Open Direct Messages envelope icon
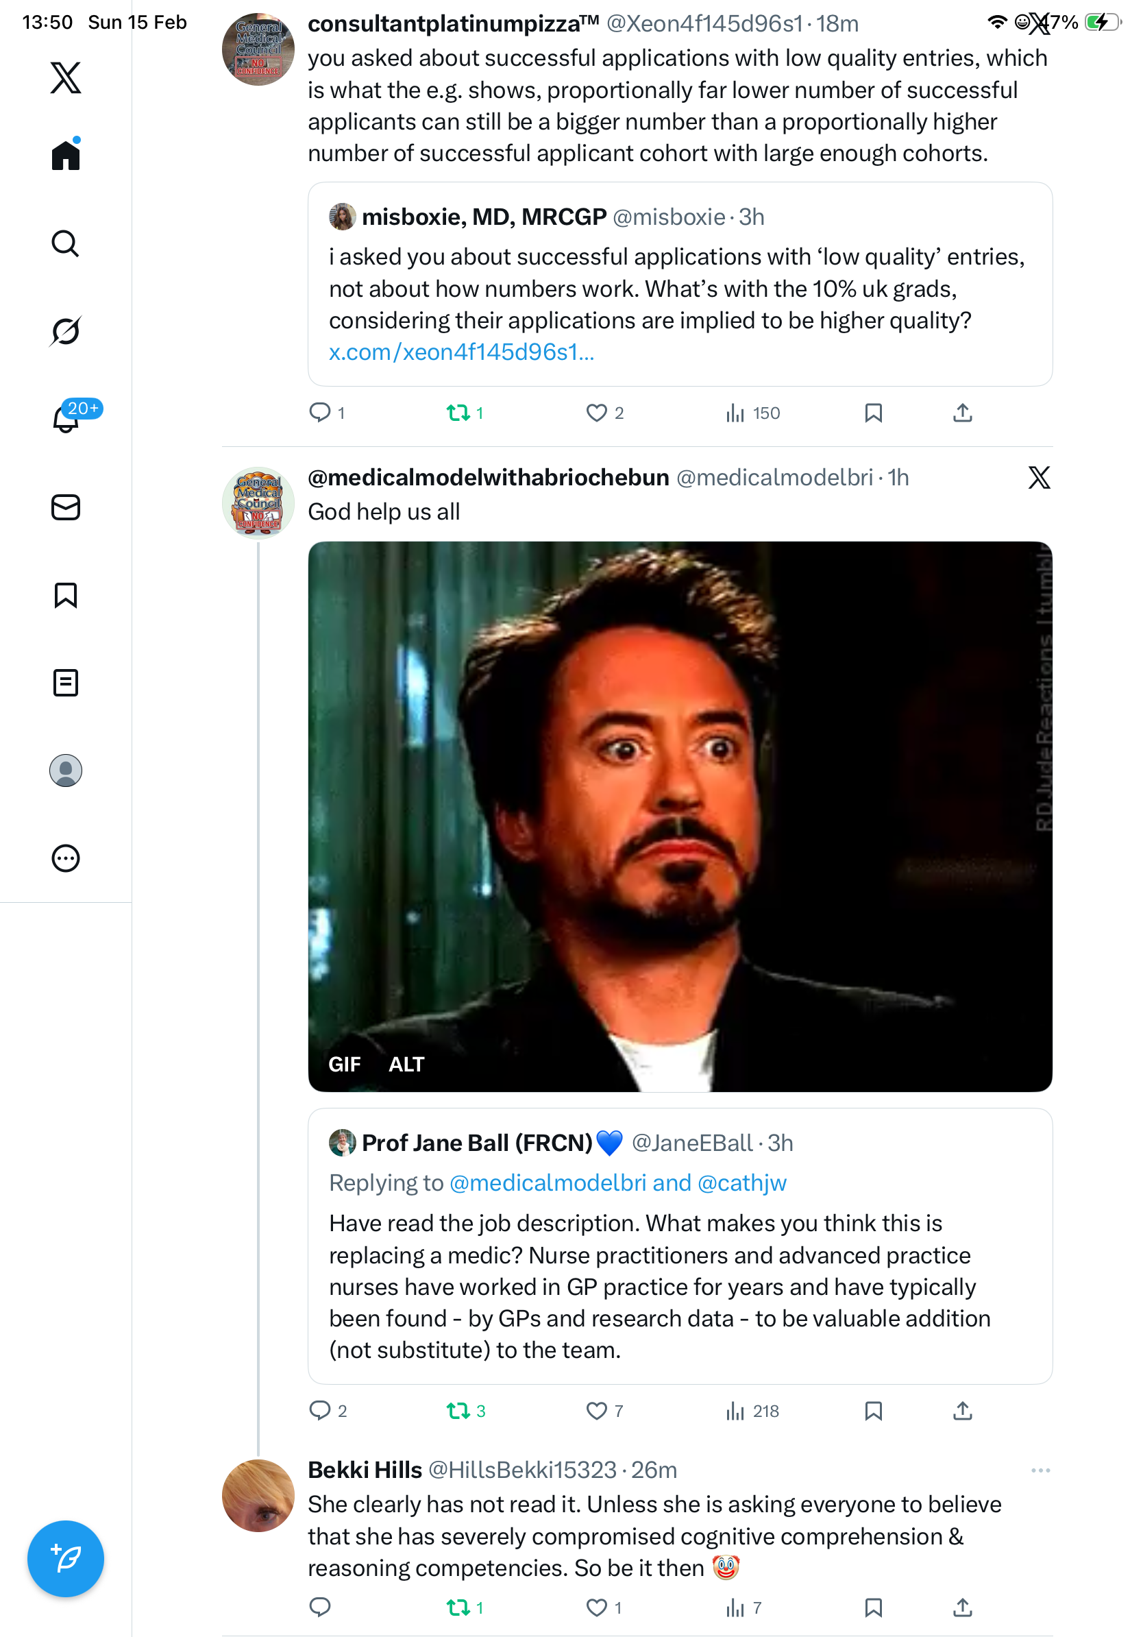 click(66, 508)
